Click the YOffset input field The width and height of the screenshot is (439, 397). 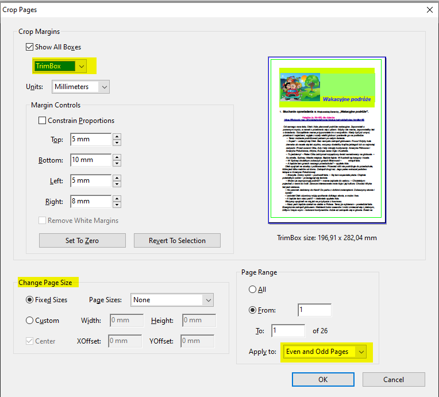coord(198,341)
